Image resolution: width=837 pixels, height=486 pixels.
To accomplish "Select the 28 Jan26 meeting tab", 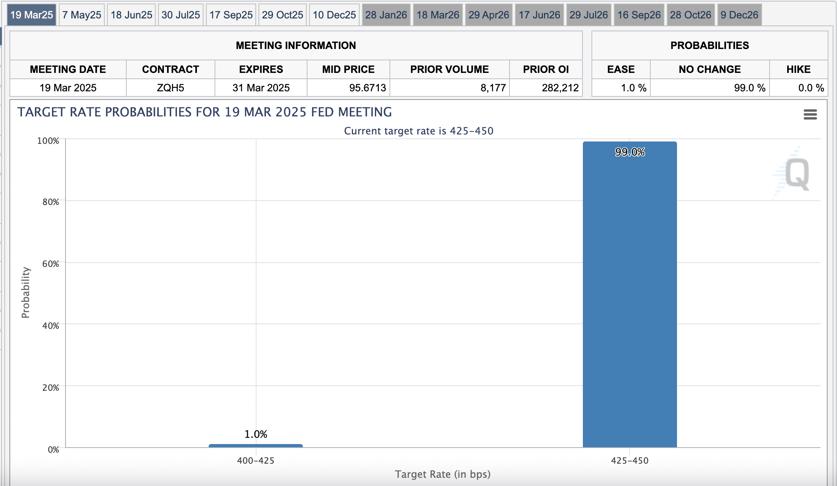I will pos(386,15).
